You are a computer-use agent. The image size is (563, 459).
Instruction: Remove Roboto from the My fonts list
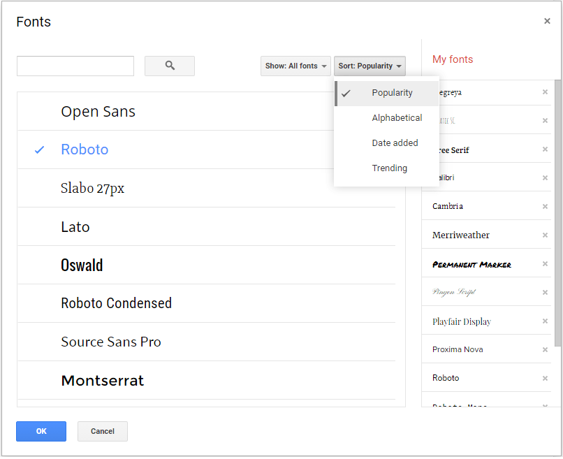[545, 377]
